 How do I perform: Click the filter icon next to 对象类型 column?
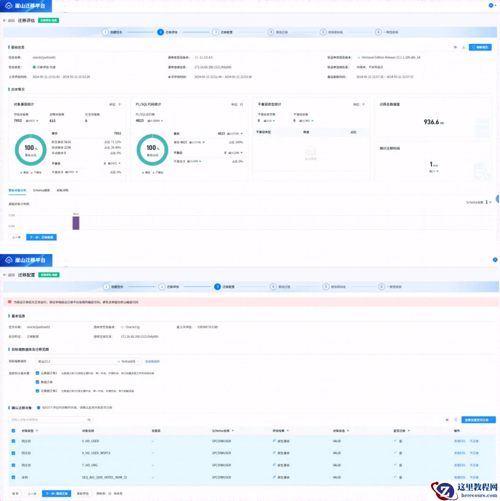point(37,431)
